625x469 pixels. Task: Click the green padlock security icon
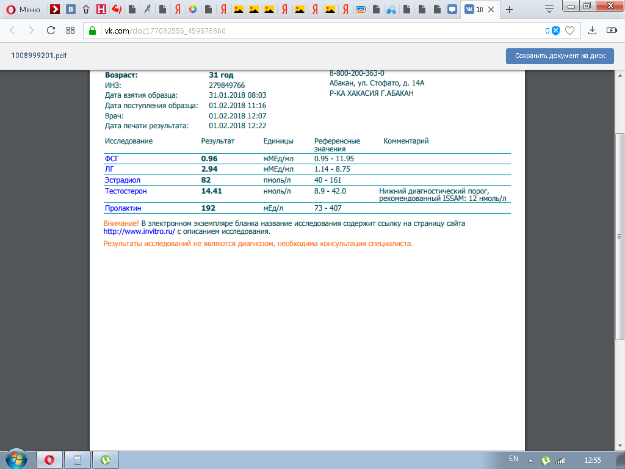93,31
